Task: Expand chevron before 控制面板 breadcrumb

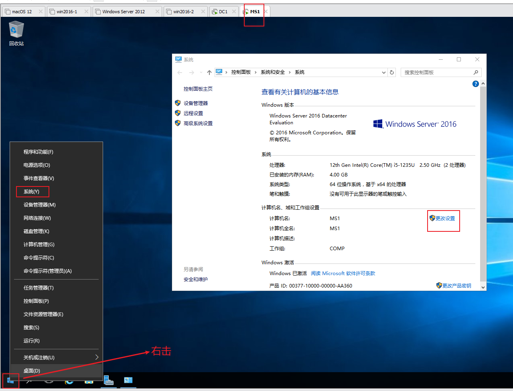Action: point(226,72)
